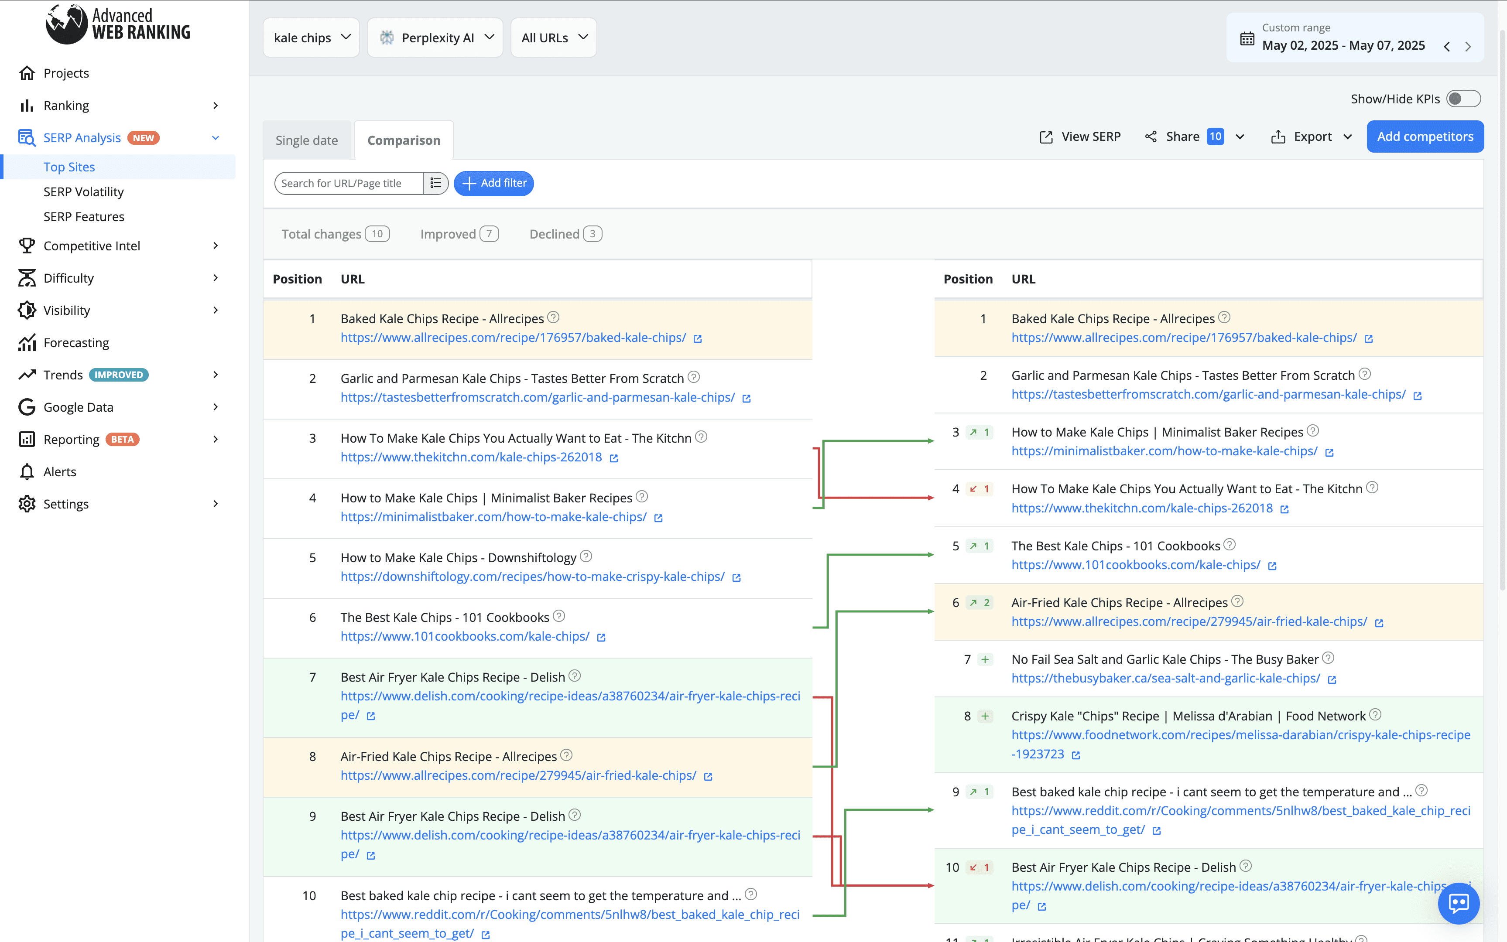Switch to the Single date tab

coord(307,140)
